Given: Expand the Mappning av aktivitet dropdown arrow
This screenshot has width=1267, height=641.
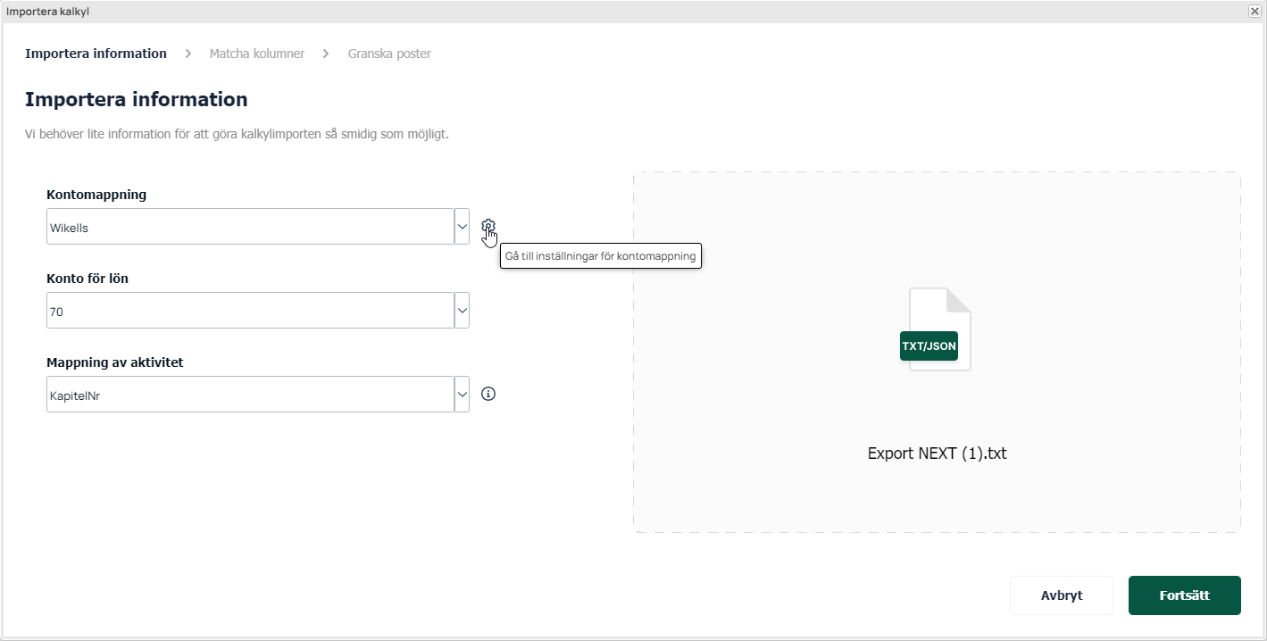Looking at the screenshot, I should point(462,394).
